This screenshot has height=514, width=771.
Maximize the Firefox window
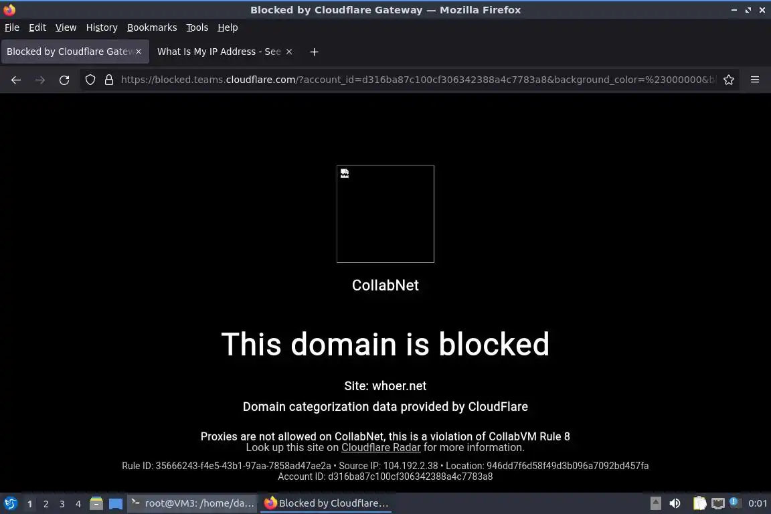click(748, 10)
